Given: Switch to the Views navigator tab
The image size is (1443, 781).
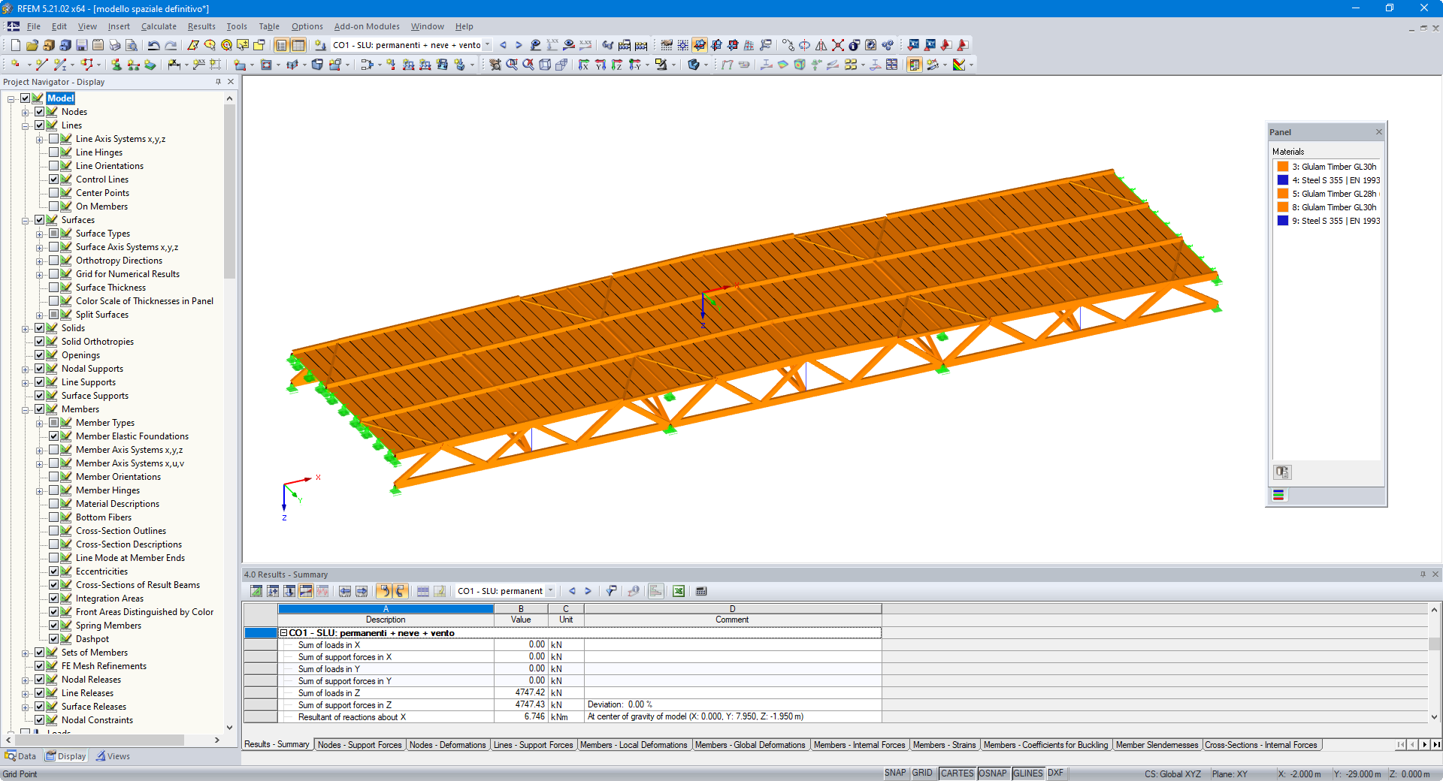Looking at the screenshot, I should pos(113,756).
